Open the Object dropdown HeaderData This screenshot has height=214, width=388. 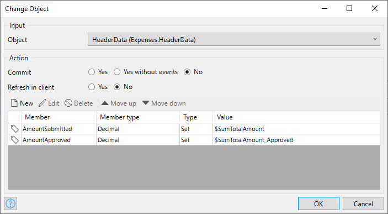point(234,39)
